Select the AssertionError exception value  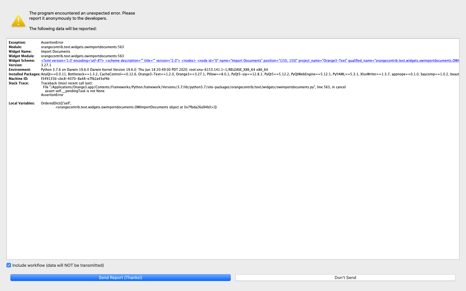pyautogui.click(x=52, y=42)
